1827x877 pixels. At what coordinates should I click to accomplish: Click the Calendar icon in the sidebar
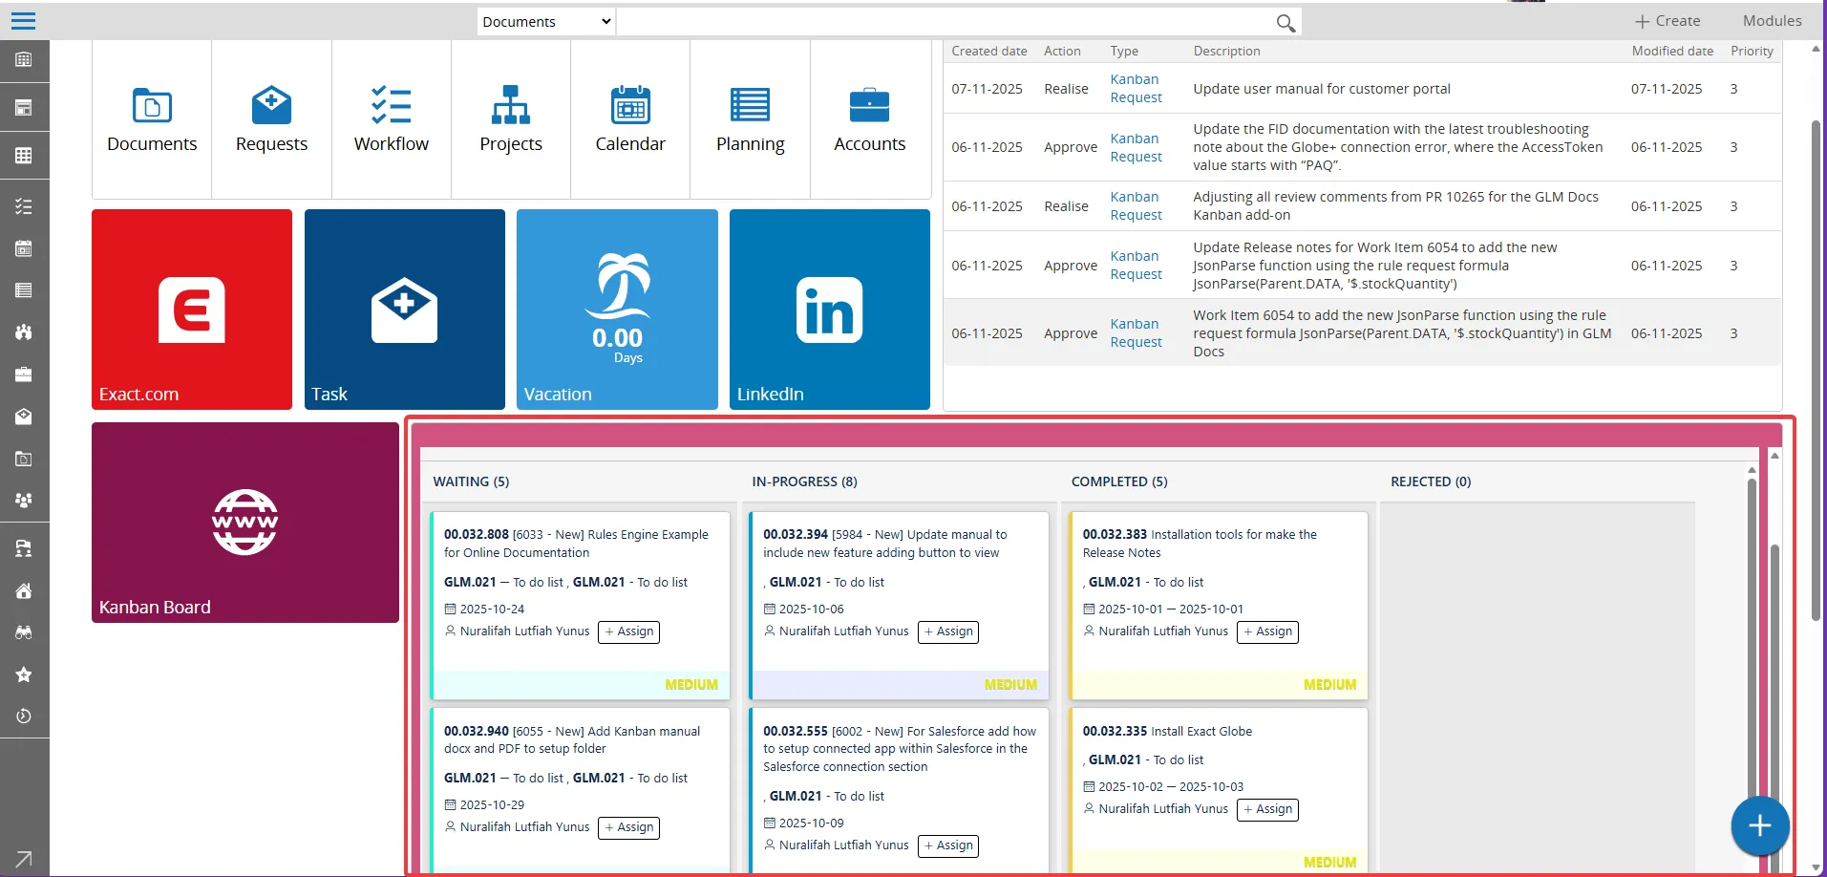24,248
